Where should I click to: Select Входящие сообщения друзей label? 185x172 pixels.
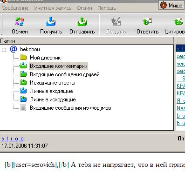[65, 74]
